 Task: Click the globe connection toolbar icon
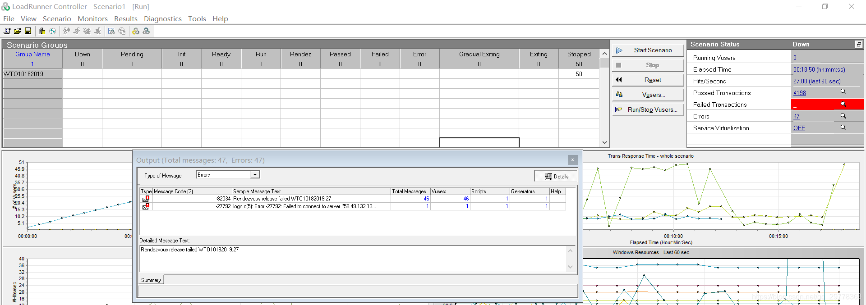(x=53, y=31)
